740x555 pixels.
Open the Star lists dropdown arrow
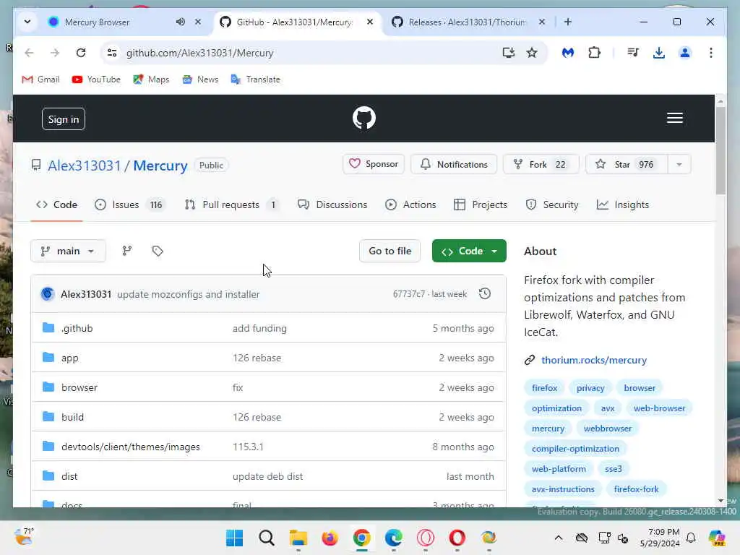pyautogui.click(x=679, y=164)
